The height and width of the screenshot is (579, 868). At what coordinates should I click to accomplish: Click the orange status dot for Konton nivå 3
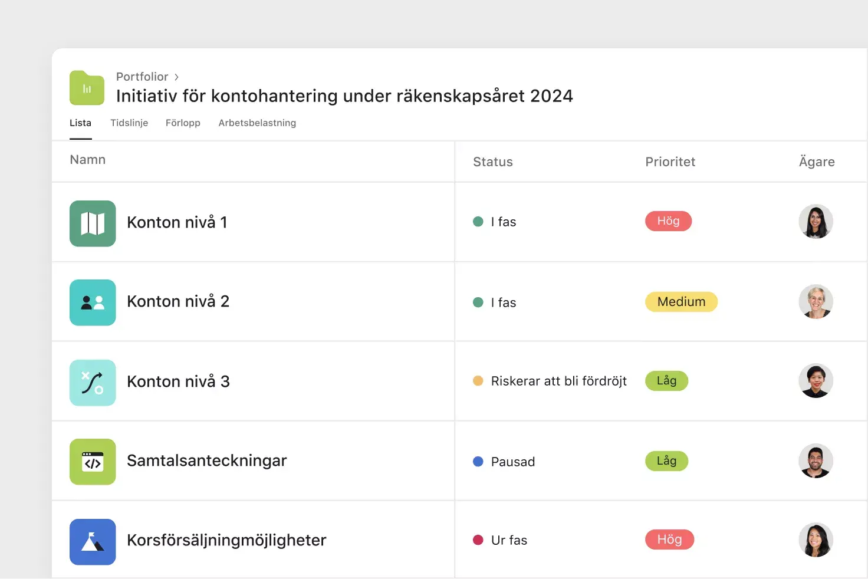click(478, 381)
